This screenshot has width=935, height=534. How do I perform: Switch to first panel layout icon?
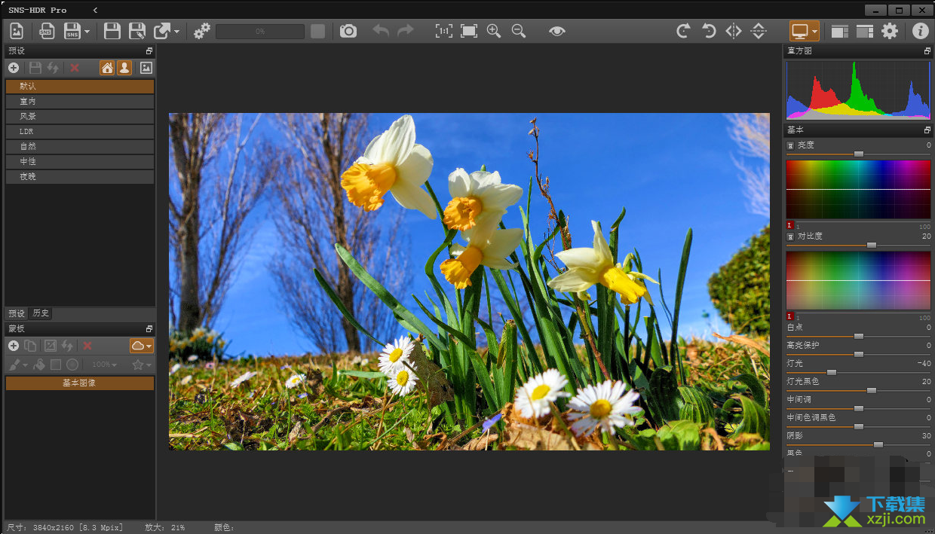click(x=840, y=31)
